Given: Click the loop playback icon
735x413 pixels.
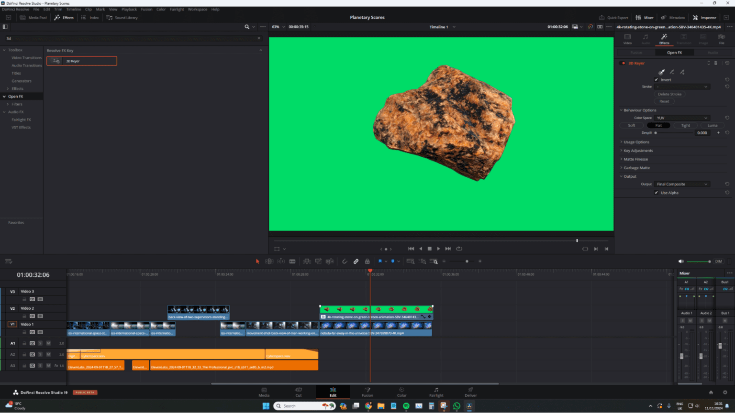Looking at the screenshot, I should (459, 249).
